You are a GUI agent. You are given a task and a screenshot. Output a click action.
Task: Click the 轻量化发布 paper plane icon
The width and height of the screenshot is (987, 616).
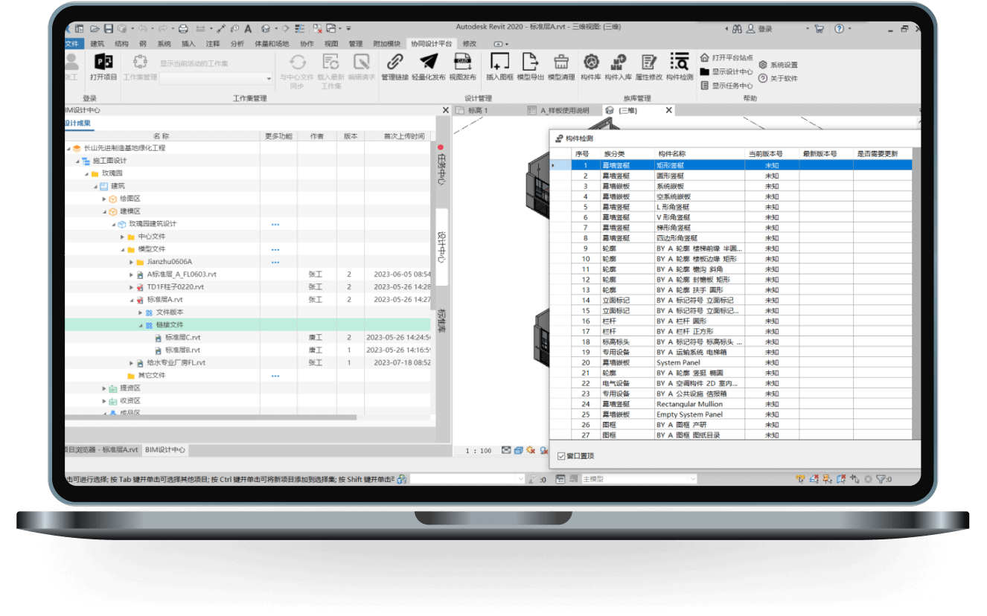coord(429,62)
